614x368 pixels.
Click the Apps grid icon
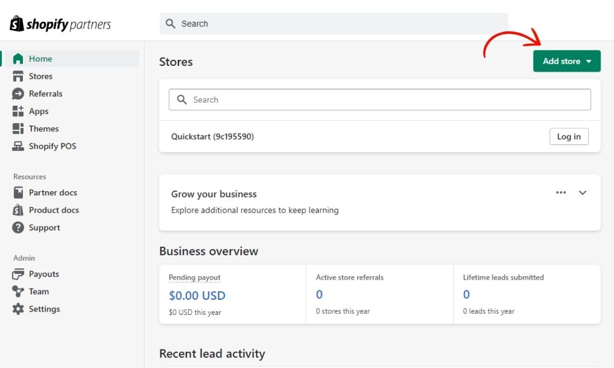[x=18, y=111]
